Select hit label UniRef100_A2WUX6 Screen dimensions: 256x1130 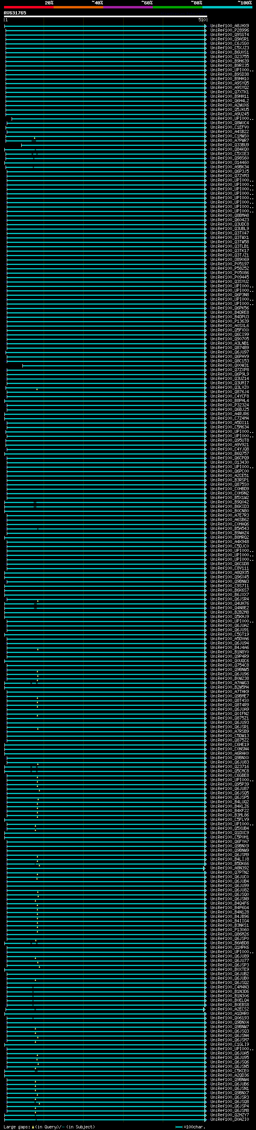coord(230,105)
